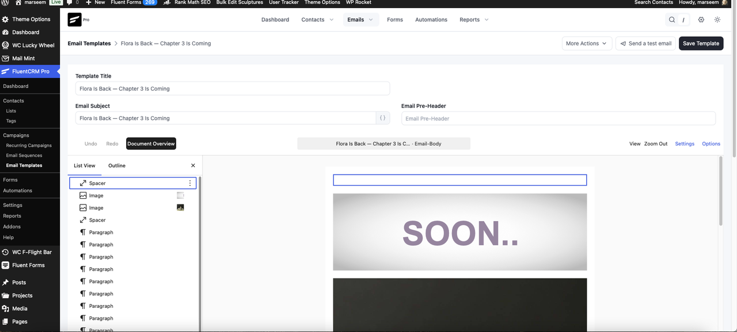Viewport: 737px width, 332px height.
Task: Click the Undo button in editor toolbar
Action: click(x=91, y=144)
